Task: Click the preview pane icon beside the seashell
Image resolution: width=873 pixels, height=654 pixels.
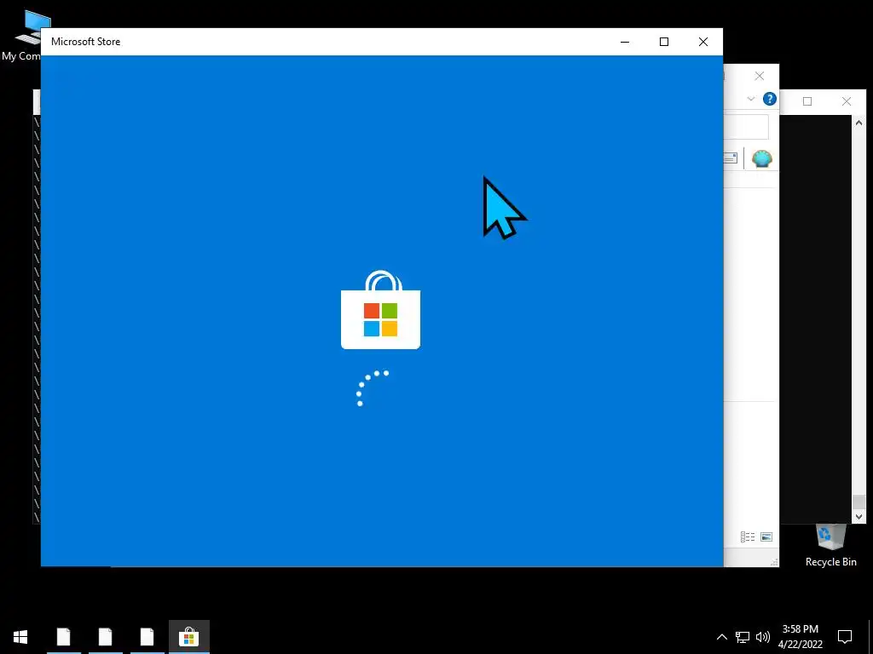Action: (731, 158)
